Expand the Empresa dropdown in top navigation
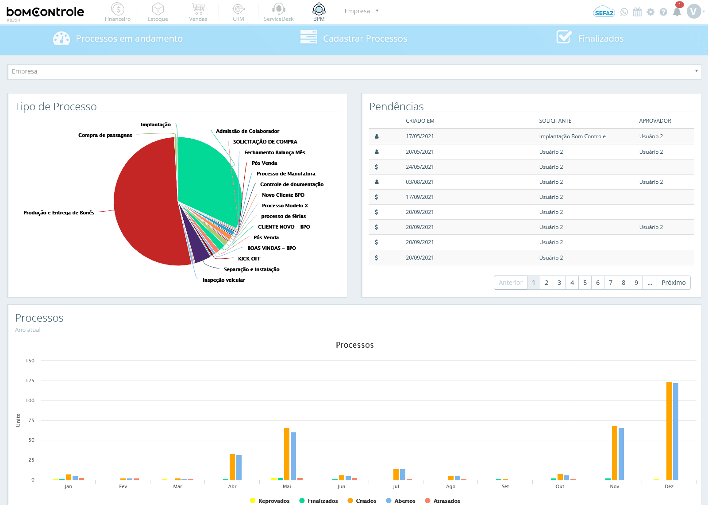708x505 pixels. pos(362,11)
